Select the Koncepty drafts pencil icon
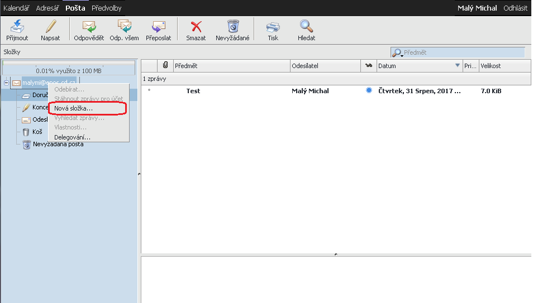Viewport: 533px width, 303px height. (26, 108)
